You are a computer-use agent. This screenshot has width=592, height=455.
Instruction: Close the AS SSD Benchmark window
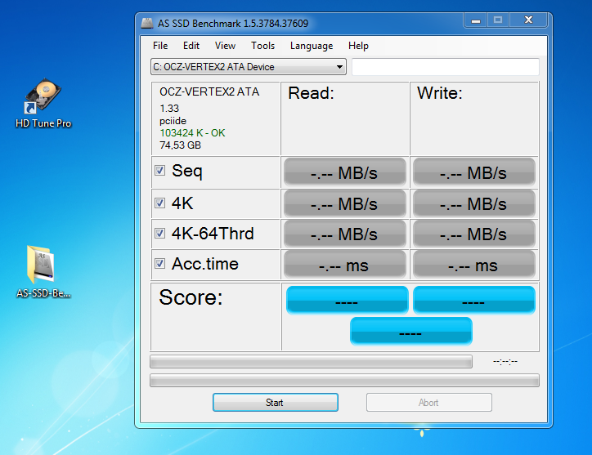point(528,20)
